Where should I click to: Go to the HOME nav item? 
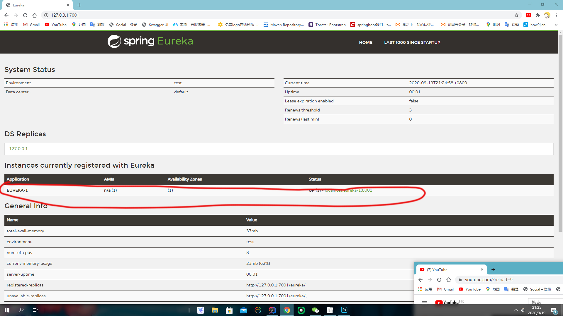(x=366, y=42)
